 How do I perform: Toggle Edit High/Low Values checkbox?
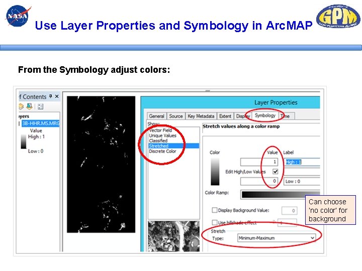click(275, 172)
